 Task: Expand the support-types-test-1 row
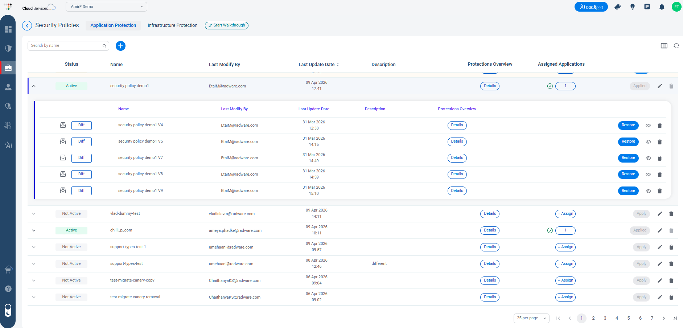34,247
